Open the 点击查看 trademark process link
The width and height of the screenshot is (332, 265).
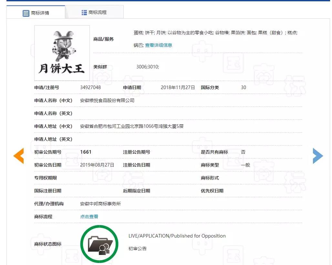click(89, 217)
